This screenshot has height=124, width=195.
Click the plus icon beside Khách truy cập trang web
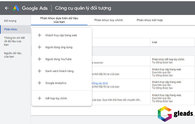point(40,35)
